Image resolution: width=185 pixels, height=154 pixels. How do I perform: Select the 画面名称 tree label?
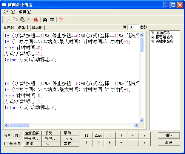[x=163, y=33]
